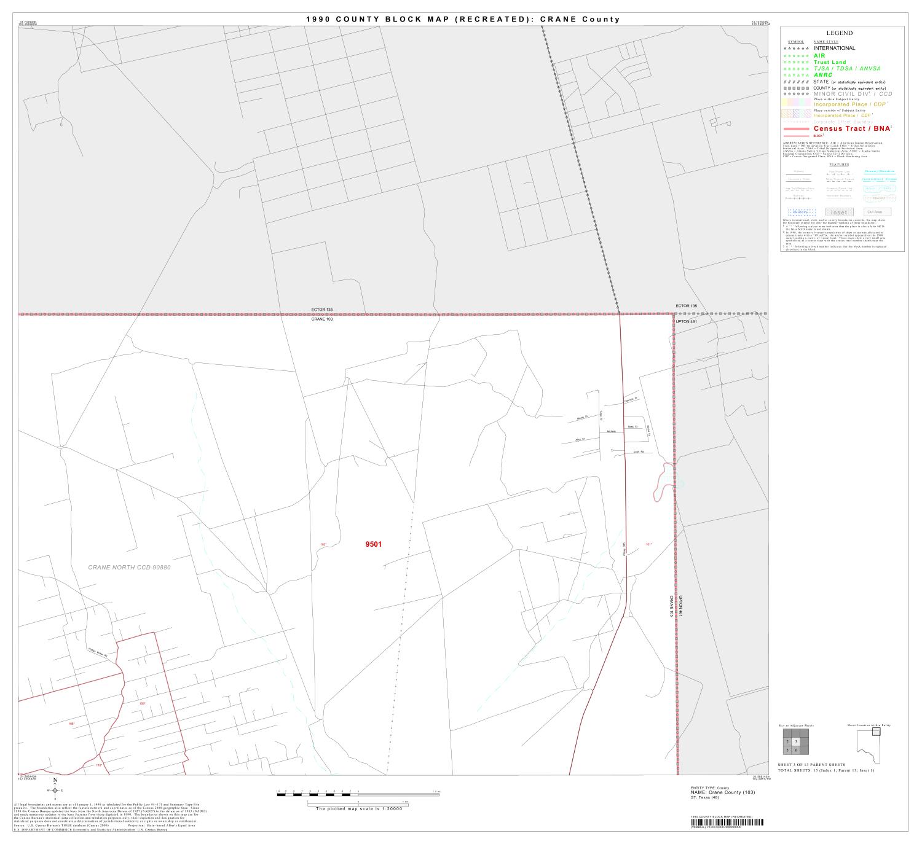Image resolution: width=922 pixels, height=844 pixels.
Task: Select the LEGEND panel header
Action: point(839,33)
